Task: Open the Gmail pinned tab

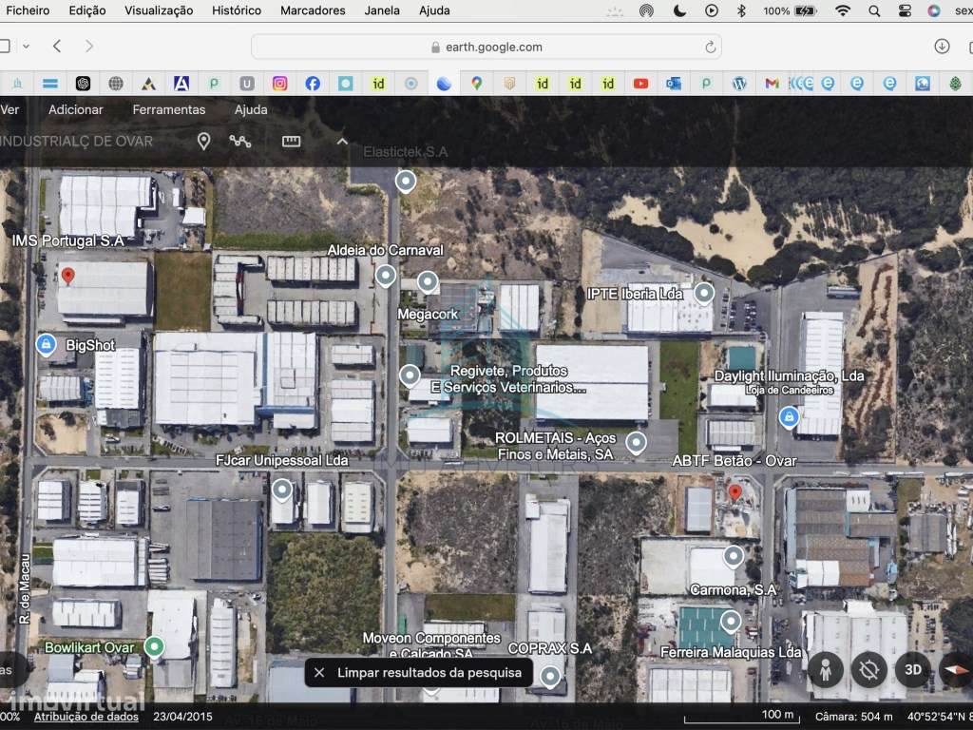Action: point(772,84)
